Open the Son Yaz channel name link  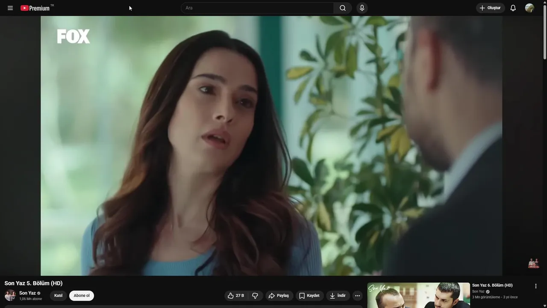point(27,293)
